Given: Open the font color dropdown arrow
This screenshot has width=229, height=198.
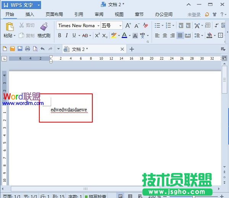Looking at the screenshot, I should pos(130,36).
